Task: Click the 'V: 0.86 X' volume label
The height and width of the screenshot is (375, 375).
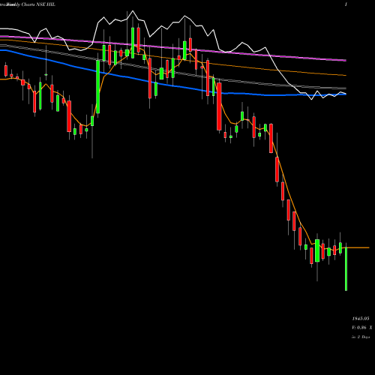Action: (361, 328)
